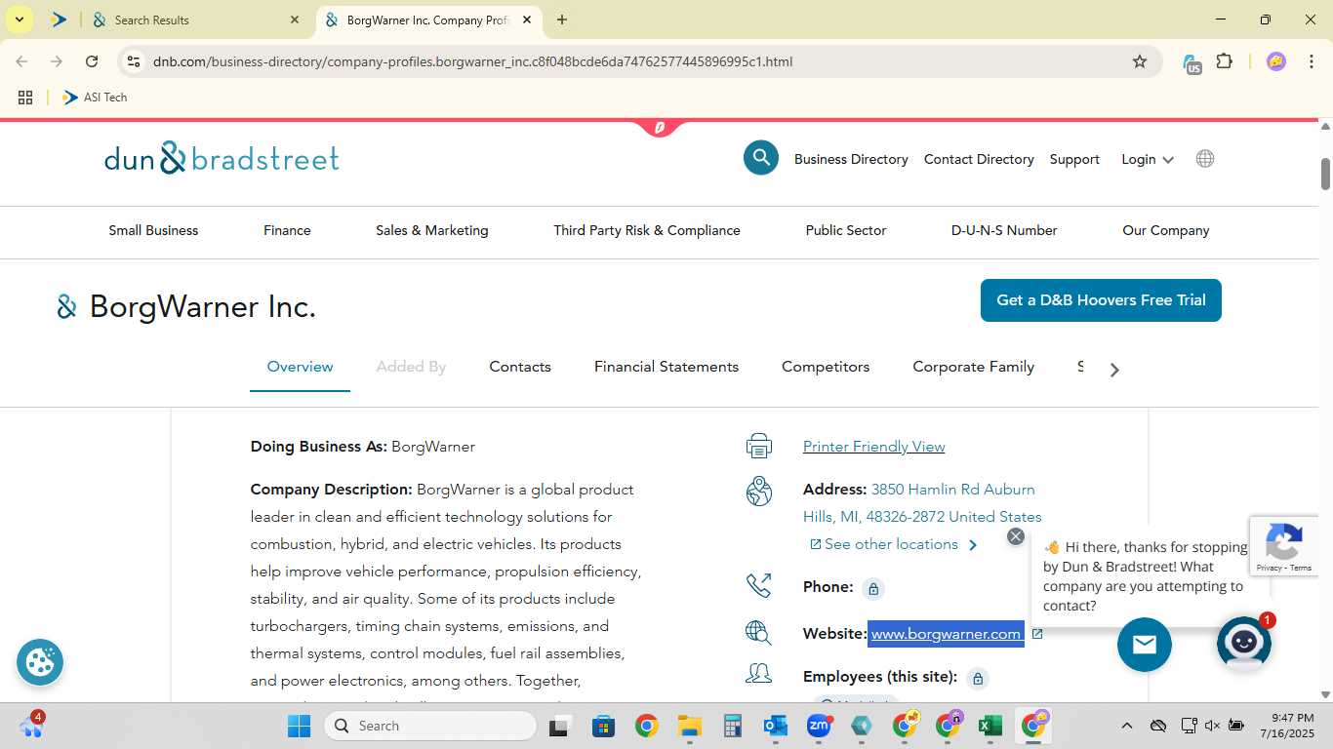Bookmark this page with the star icon
The image size is (1333, 749).
coord(1140,61)
